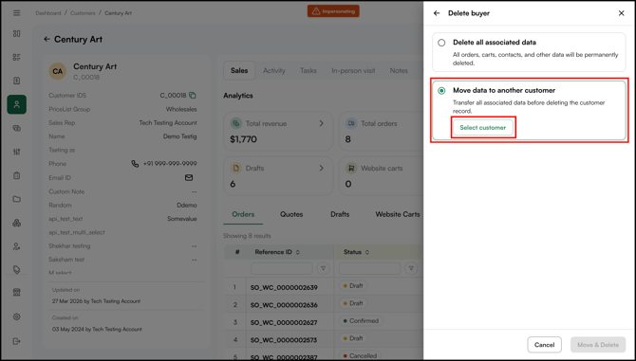Switch to the Sales tab
Viewport: 636px width, 361px height.
(239, 70)
